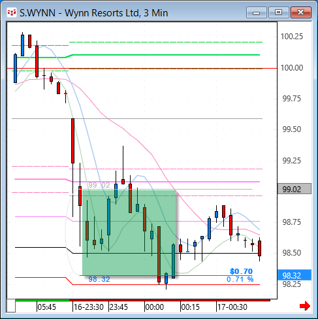Click the gray 99.02 label above the green box

click(99, 185)
